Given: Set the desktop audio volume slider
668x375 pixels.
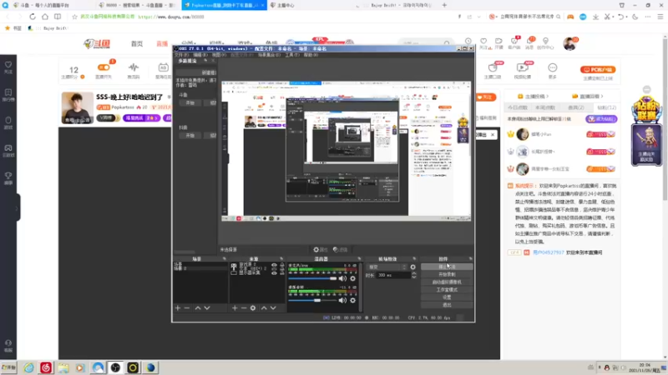Looking at the screenshot, I should pos(312,300).
